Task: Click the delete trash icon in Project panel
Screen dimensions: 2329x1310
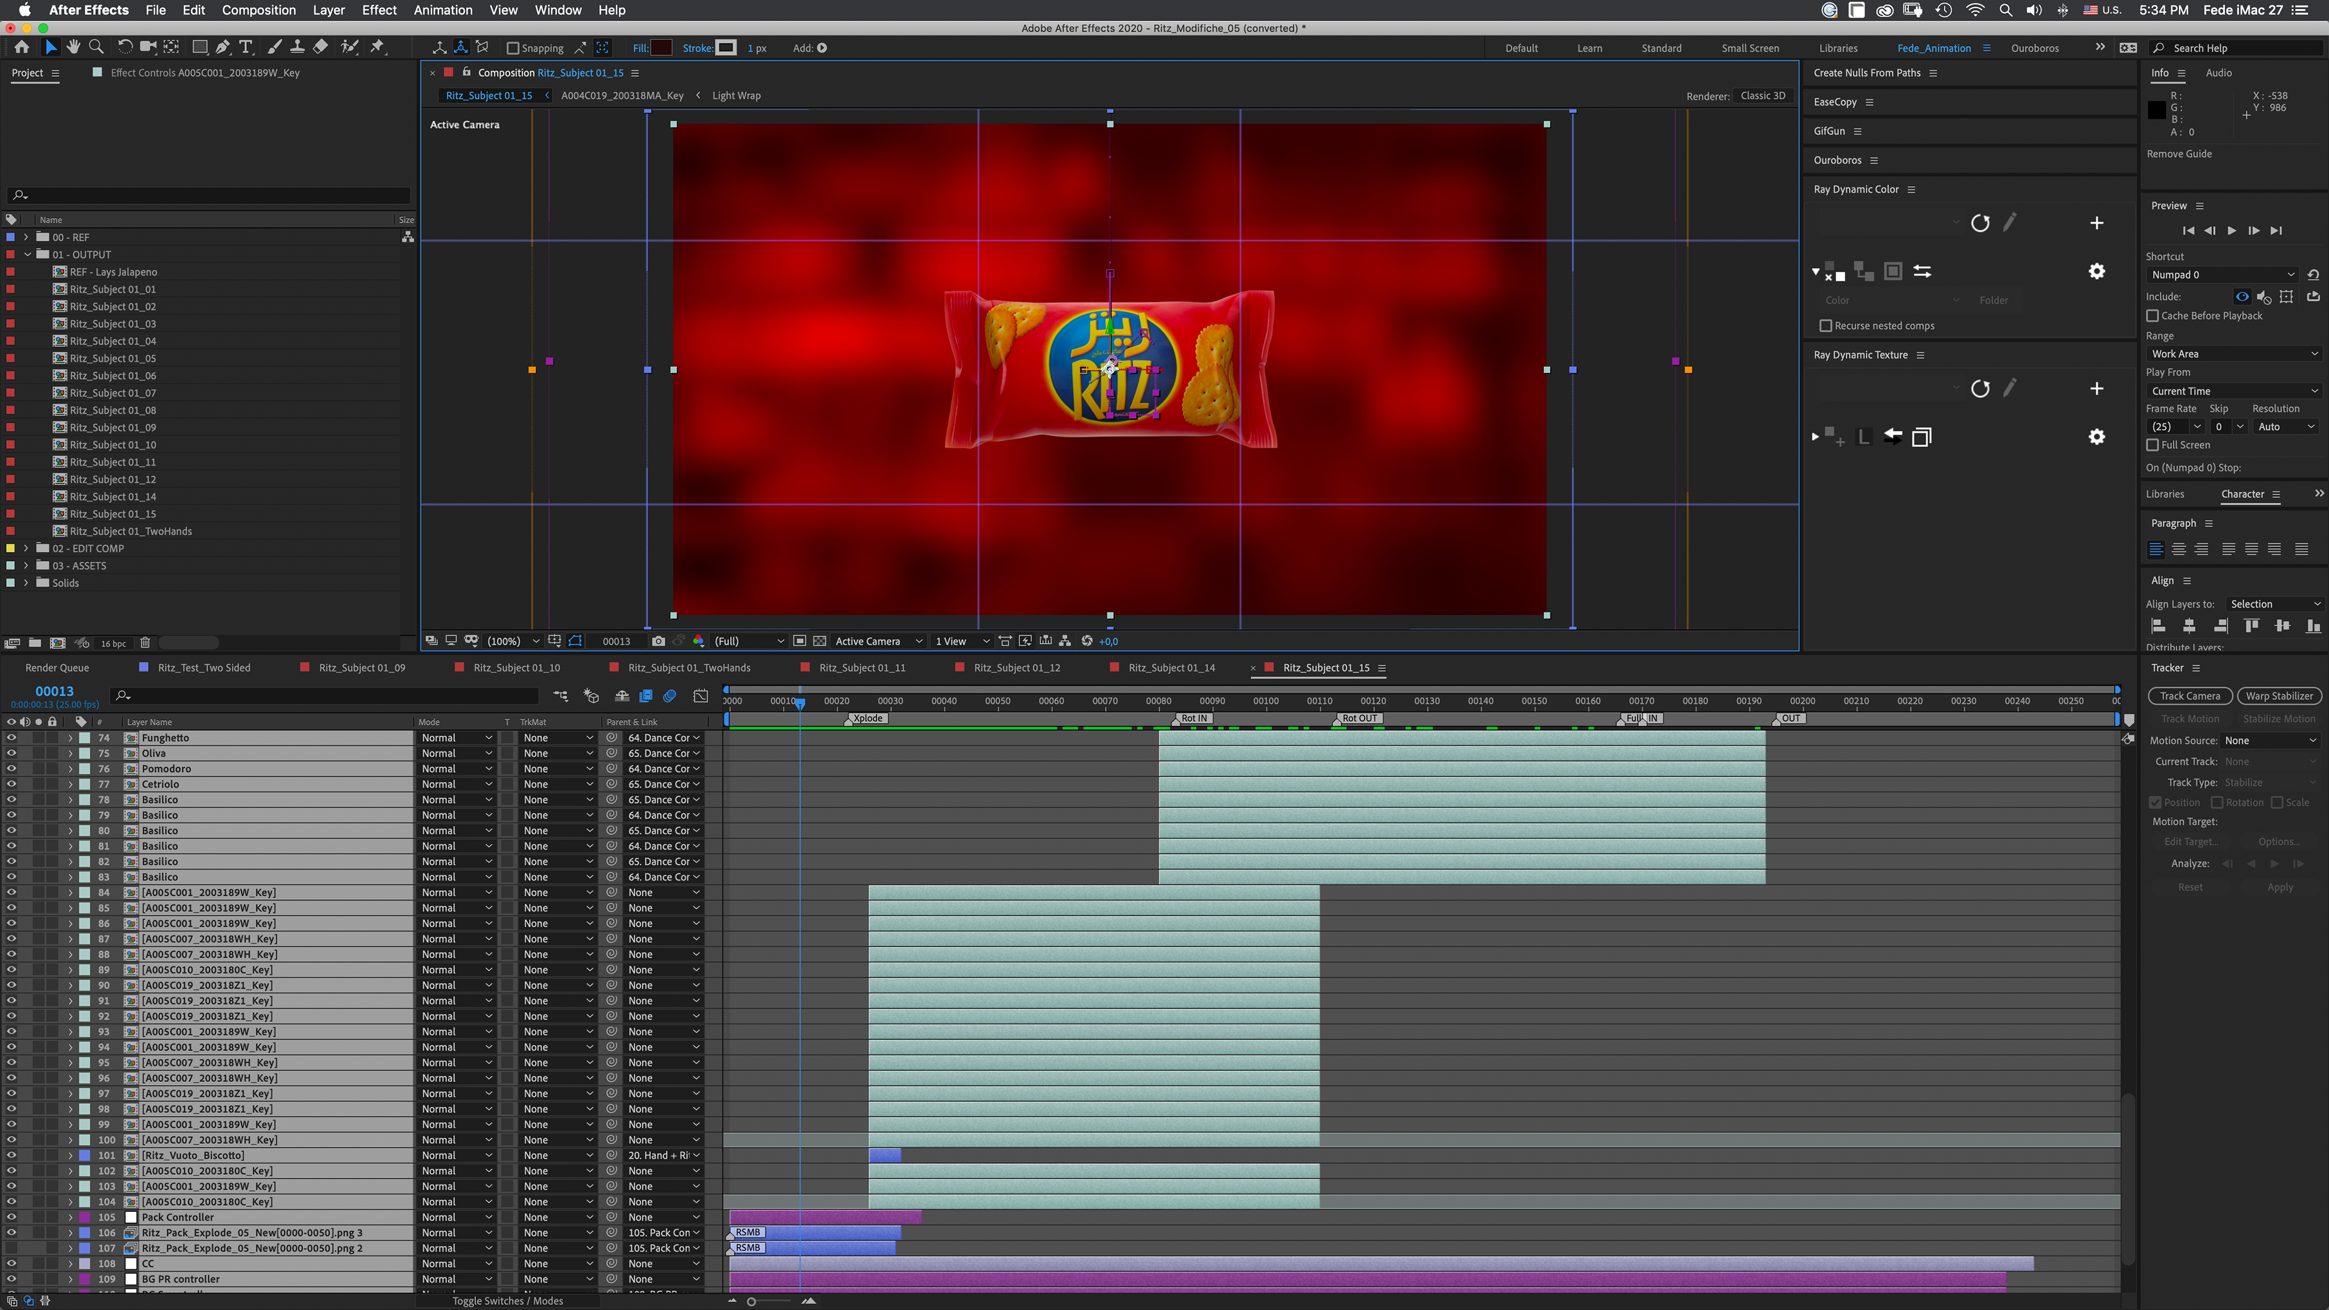Action: click(145, 643)
